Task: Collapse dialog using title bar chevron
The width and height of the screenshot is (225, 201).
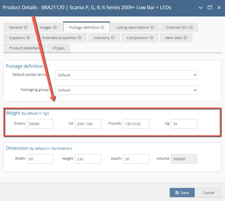Action: coord(201,8)
